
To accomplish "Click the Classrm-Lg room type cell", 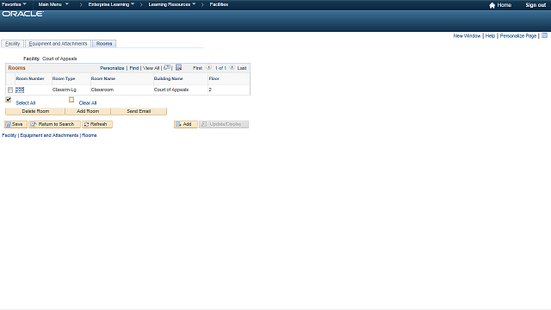I will (x=65, y=90).
